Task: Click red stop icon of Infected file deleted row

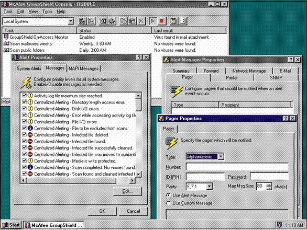Action: [x=30, y=135]
